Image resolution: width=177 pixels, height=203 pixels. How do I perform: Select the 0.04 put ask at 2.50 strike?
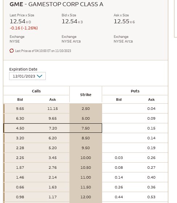[151, 109]
